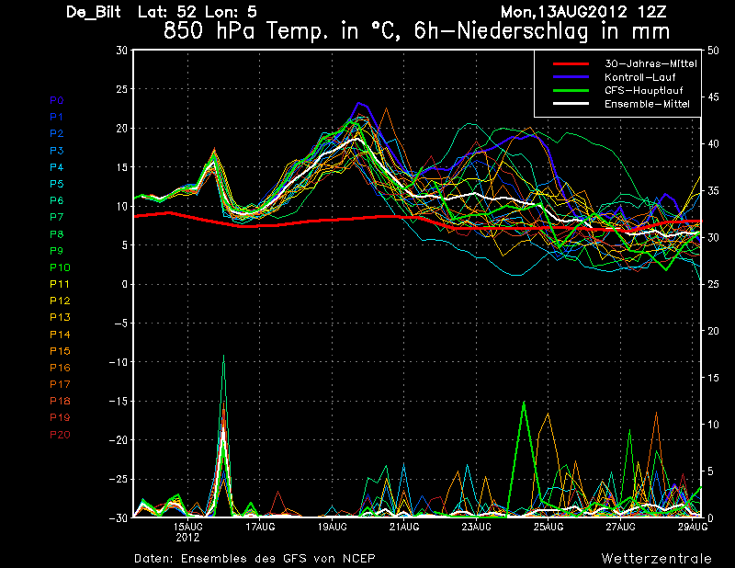Click the Daten: Ensembles des GFS von NCEP credit

(254, 558)
